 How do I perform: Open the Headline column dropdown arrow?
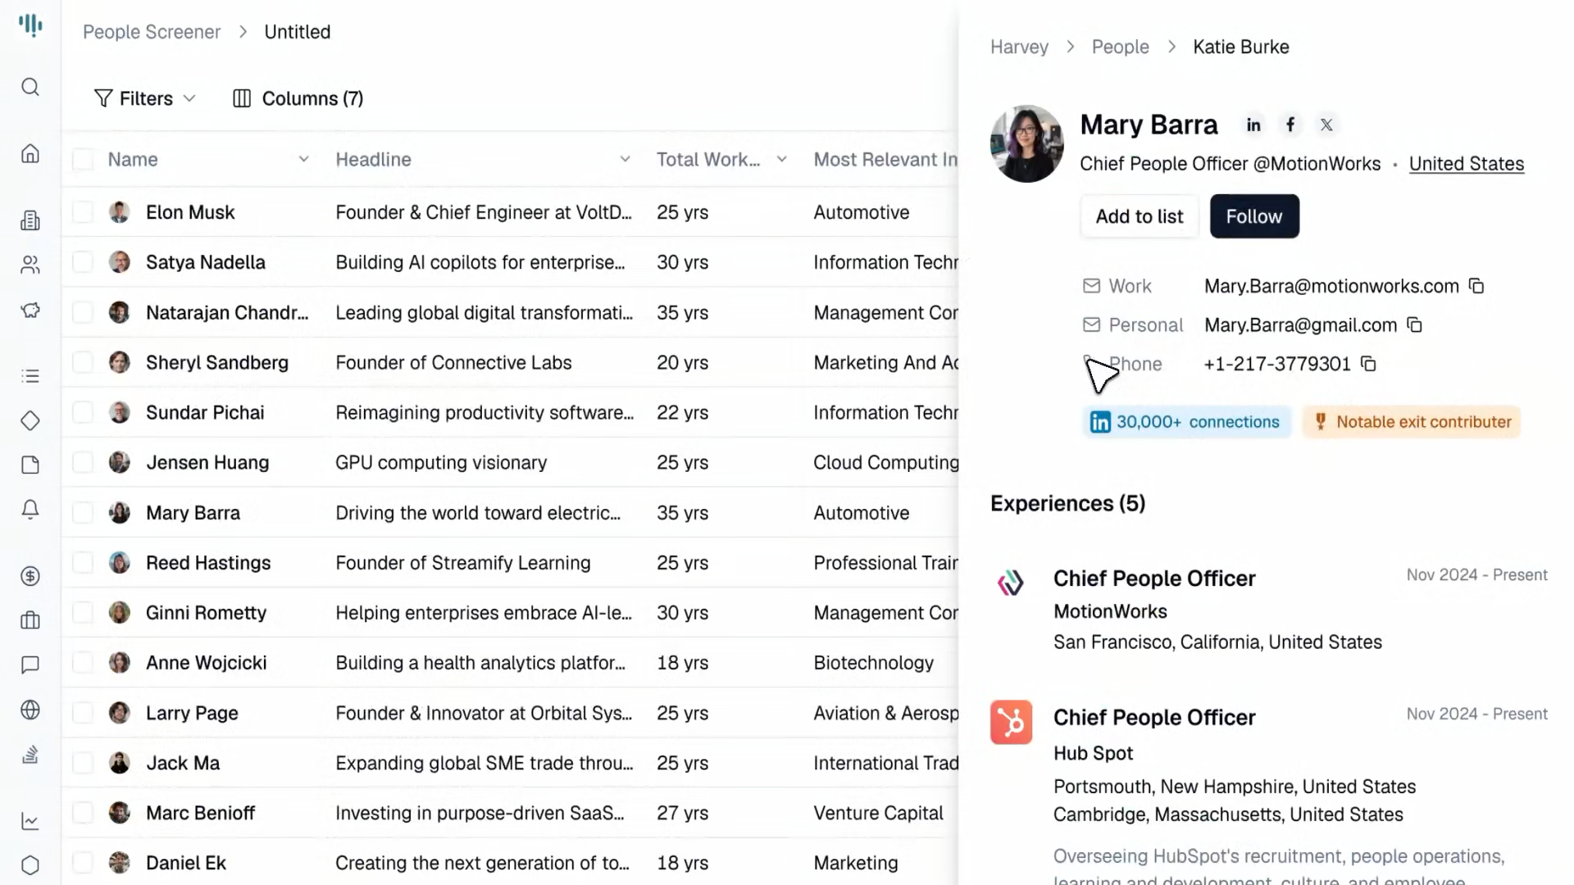pos(625,159)
